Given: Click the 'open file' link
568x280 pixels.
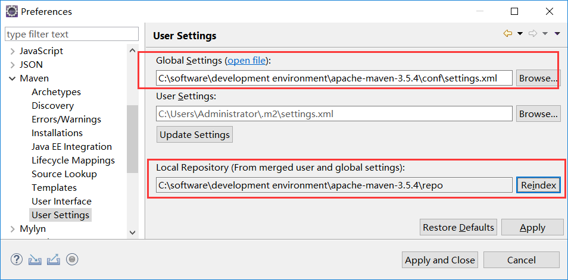Looking at the screenshot, I should 246,60.
